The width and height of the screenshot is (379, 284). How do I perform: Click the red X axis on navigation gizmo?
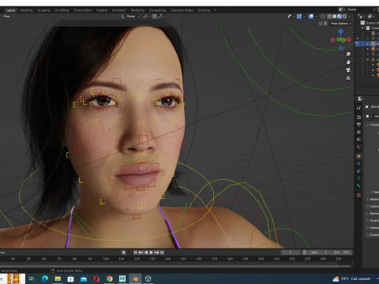tap(349, 39)
